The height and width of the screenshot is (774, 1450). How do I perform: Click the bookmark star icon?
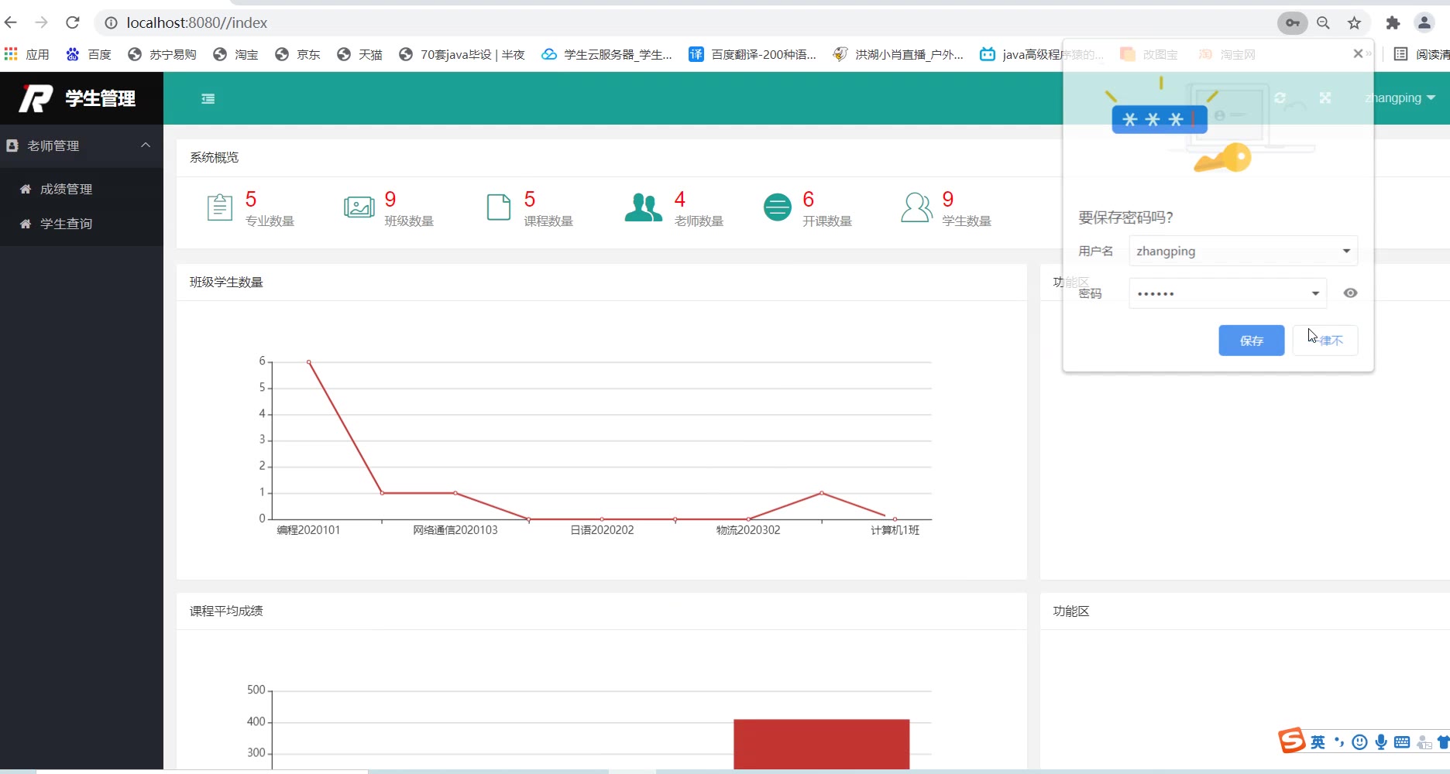(1354, 23)
